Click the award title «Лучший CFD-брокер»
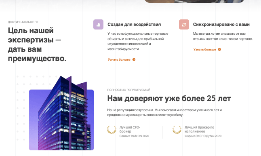The width and height of the screenshot is (261, 156). pyautogui.click(x=130, y=129)
